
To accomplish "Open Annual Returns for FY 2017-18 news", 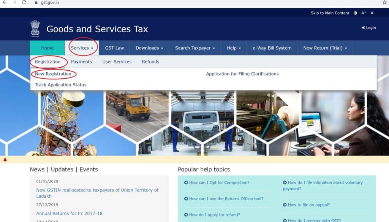I will pos(69,213).
